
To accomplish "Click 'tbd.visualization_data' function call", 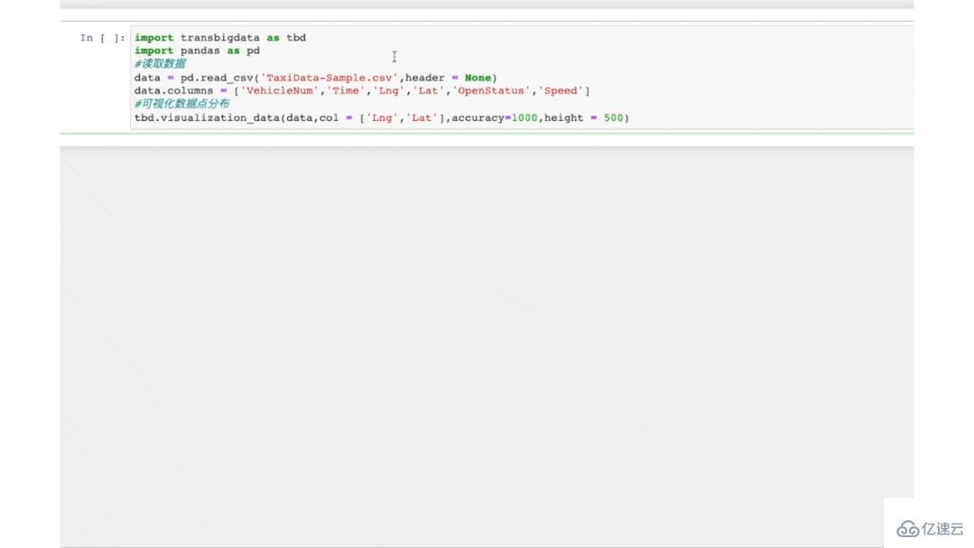I will tap(207, 118).
